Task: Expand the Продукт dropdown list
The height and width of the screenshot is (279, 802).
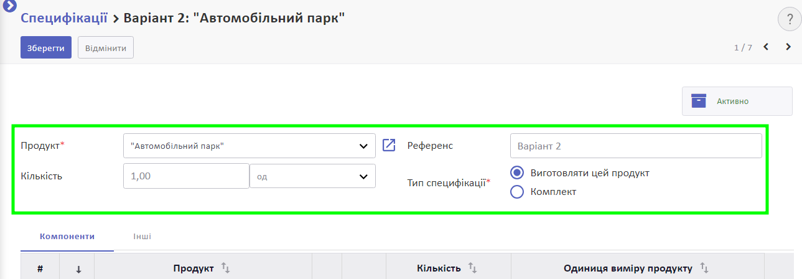Action: (x=363, y=146)
